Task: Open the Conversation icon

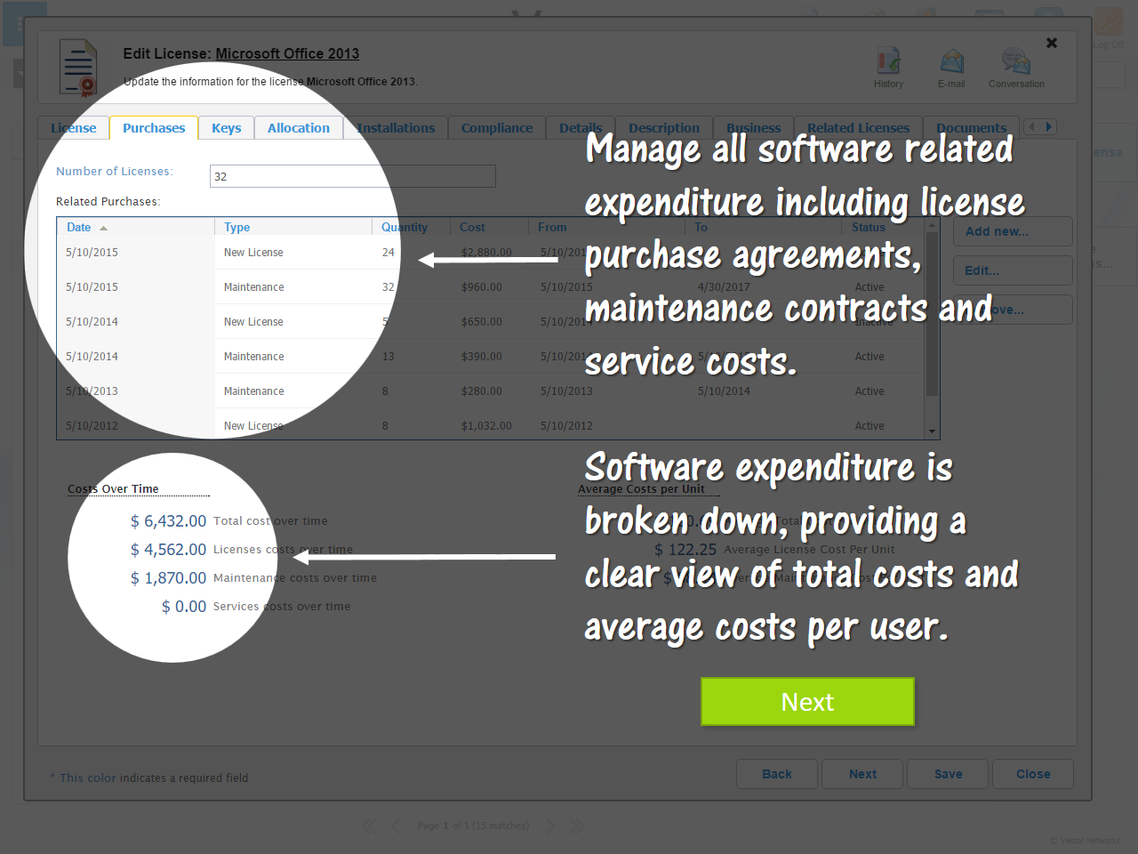Action: coord(1016,61)
